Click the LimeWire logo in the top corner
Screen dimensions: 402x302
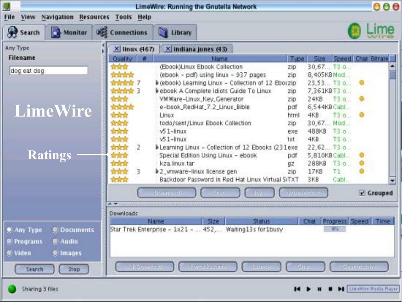coord(371,31)
